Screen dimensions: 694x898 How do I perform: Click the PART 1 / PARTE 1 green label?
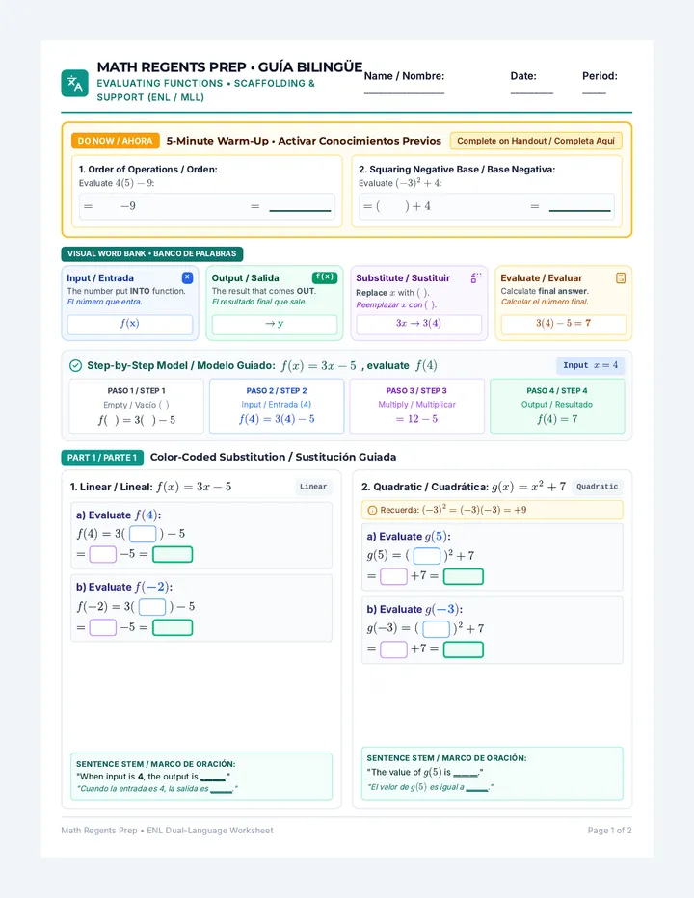point(102,458)
